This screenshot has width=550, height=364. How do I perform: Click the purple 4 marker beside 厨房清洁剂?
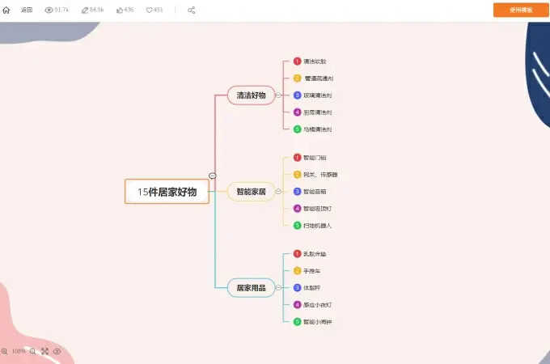coord(297,112)
